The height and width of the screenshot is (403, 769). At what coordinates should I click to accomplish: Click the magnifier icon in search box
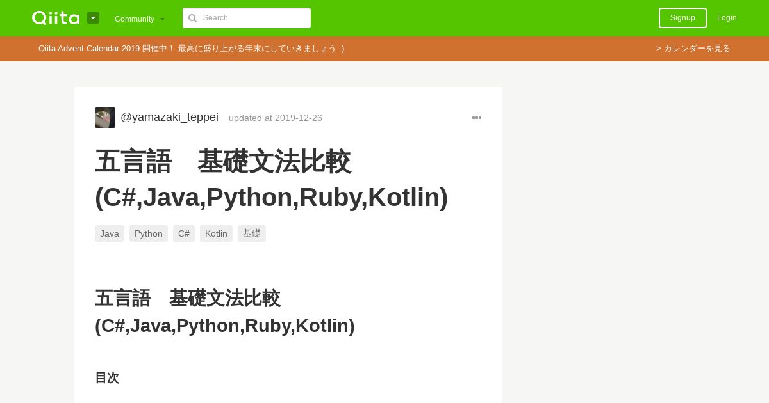[192, 18]
